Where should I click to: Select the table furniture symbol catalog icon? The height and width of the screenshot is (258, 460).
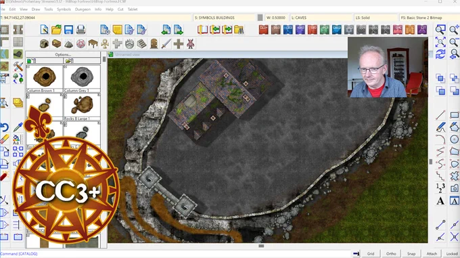(93, 44)
